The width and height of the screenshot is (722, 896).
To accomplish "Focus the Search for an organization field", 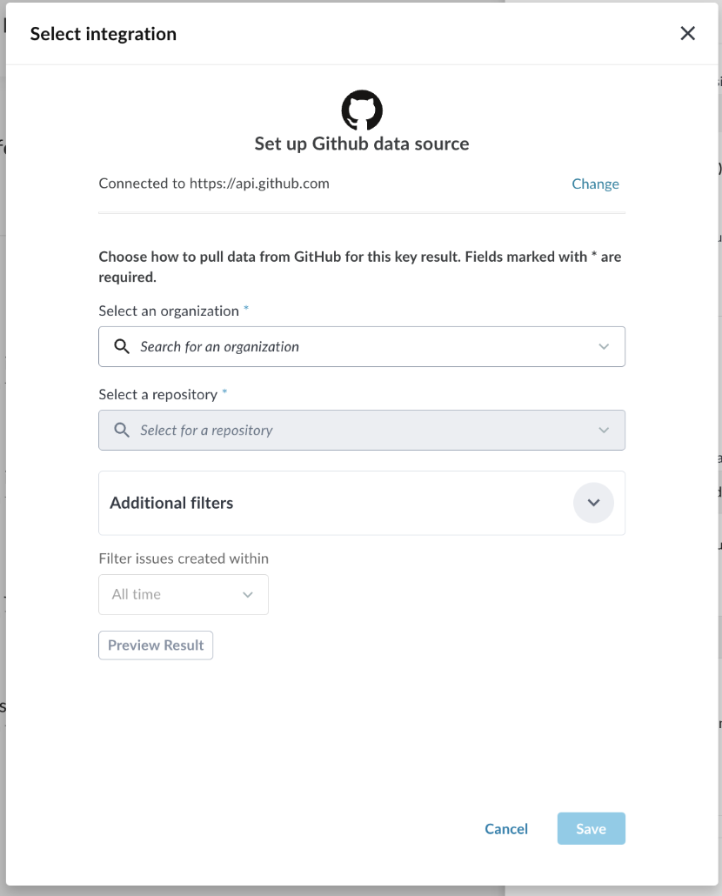I will pos(362,346).
